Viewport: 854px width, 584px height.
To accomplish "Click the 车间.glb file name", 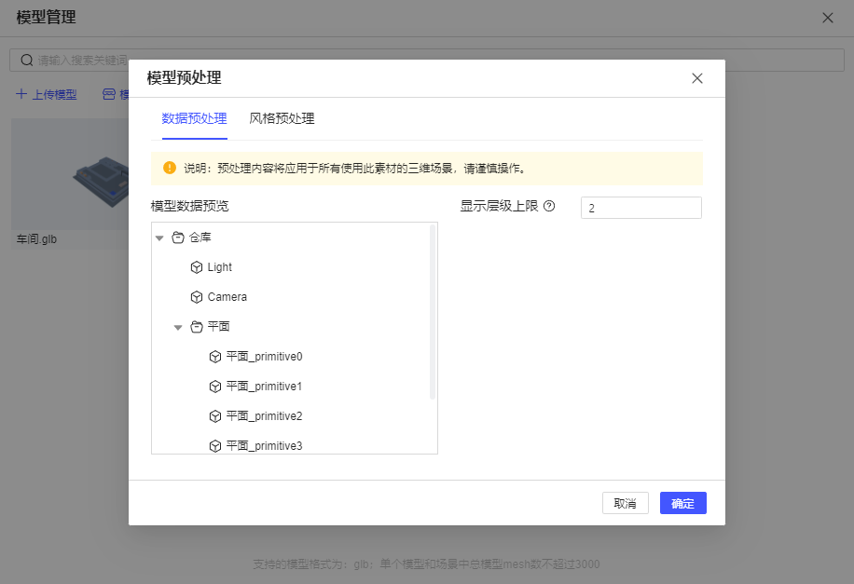I will (x=36, y=239).
